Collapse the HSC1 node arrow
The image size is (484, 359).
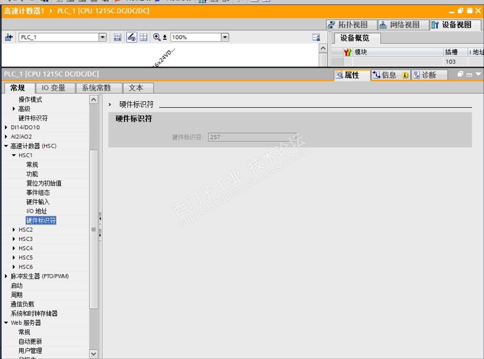click(14, 155)
